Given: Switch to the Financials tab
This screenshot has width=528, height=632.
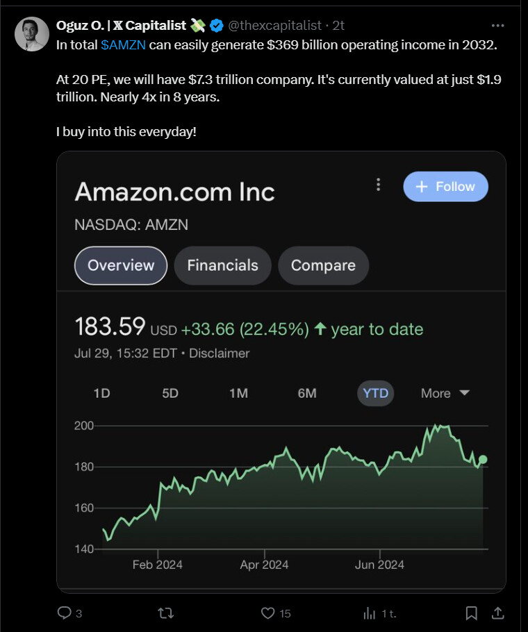Looking at the screenshot, I should (222, 265).
